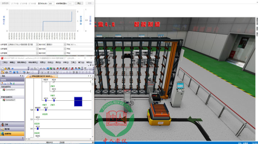Expand the first analysis signal dropdown
Viewport: 258px width, 144px height.
[x=37, y=44]
